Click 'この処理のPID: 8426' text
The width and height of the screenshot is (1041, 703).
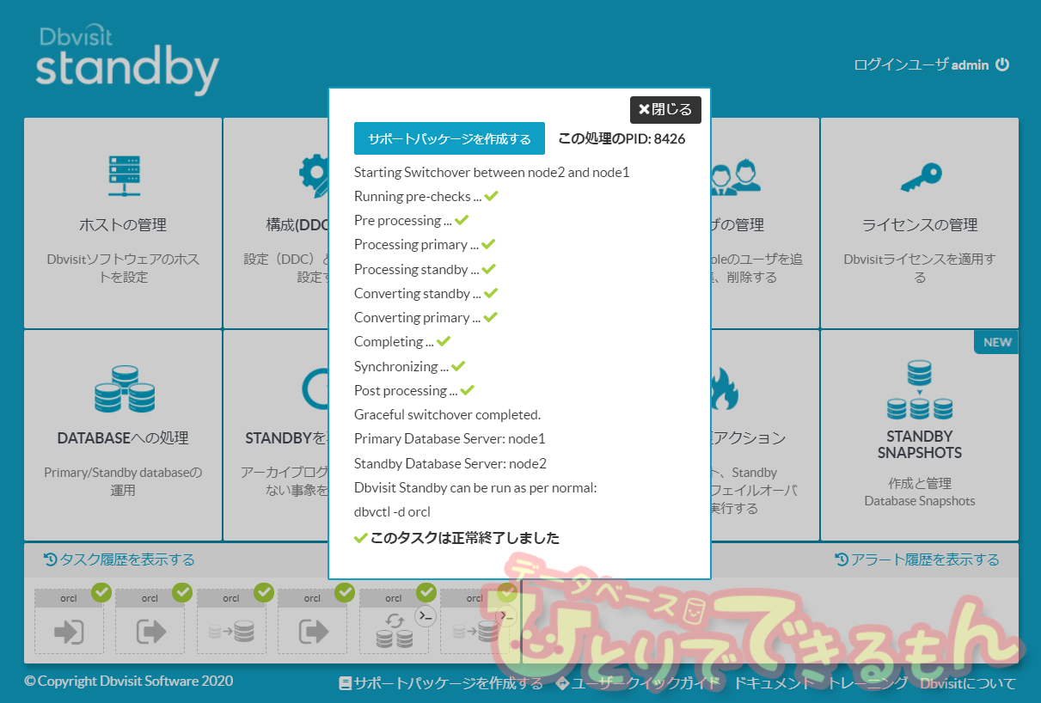click(x=622, y=138)
